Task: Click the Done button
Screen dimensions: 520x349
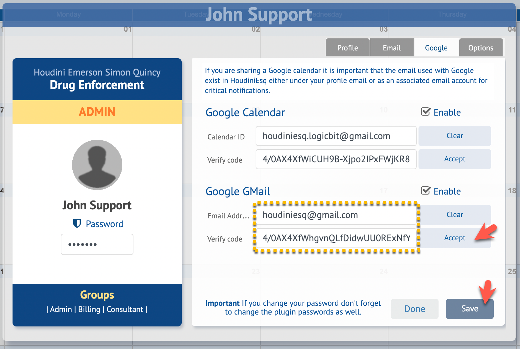Action: (x=414, y=309)
